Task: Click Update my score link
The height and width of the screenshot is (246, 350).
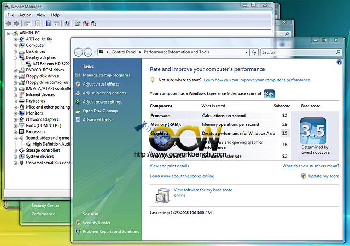Action: (323, 176)
